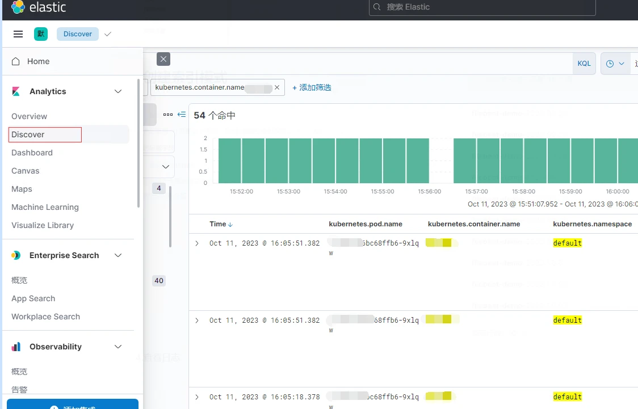Open display options via the ellipsis icon

pyautogui.click(x=167, y=114)
